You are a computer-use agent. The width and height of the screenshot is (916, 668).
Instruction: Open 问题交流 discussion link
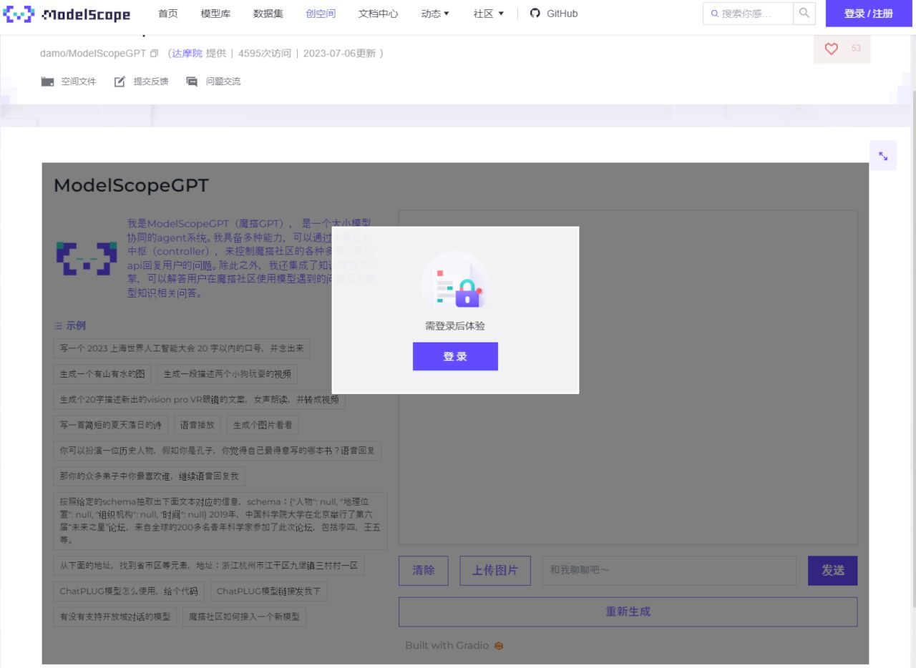pyautogui.click(x=213, y=82)
